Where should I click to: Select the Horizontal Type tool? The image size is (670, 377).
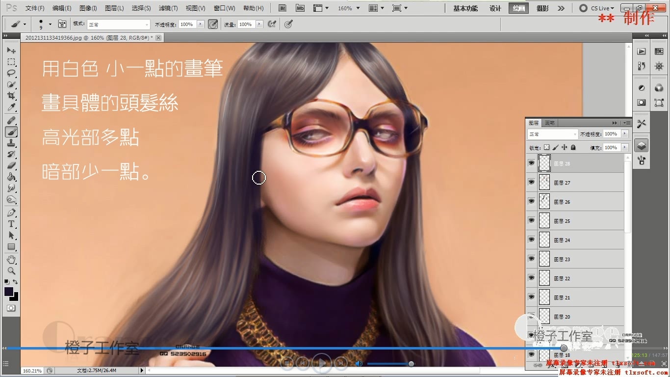coord(11,224)
